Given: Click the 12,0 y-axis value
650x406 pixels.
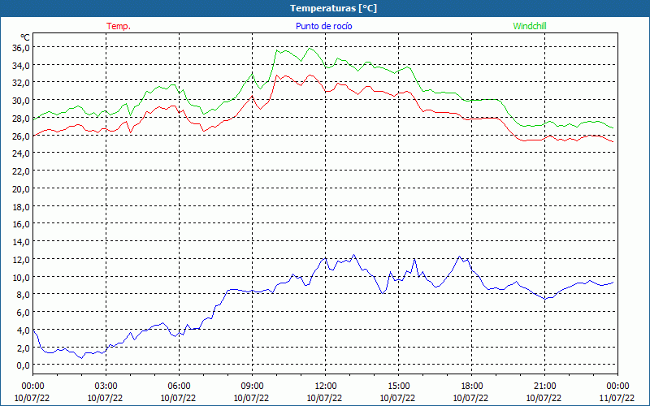Looking at the screenshot, I should tap(21, 259).
